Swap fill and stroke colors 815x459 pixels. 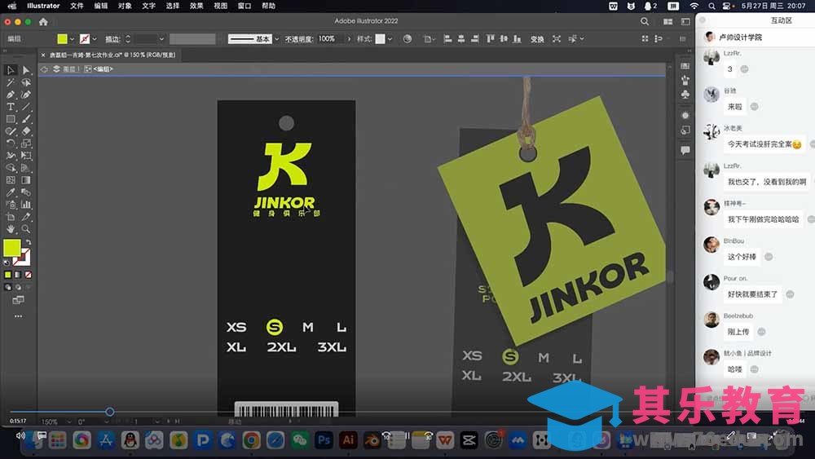(x=28, y=242)
